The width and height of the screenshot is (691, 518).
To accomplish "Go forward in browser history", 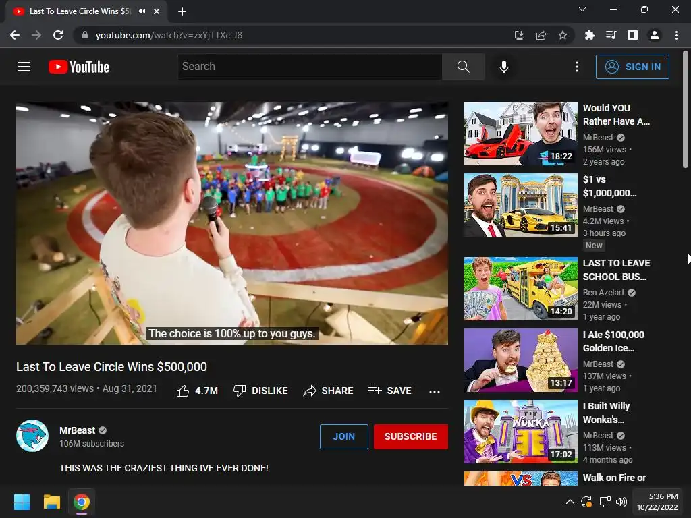I will click(x=36, y=35).
